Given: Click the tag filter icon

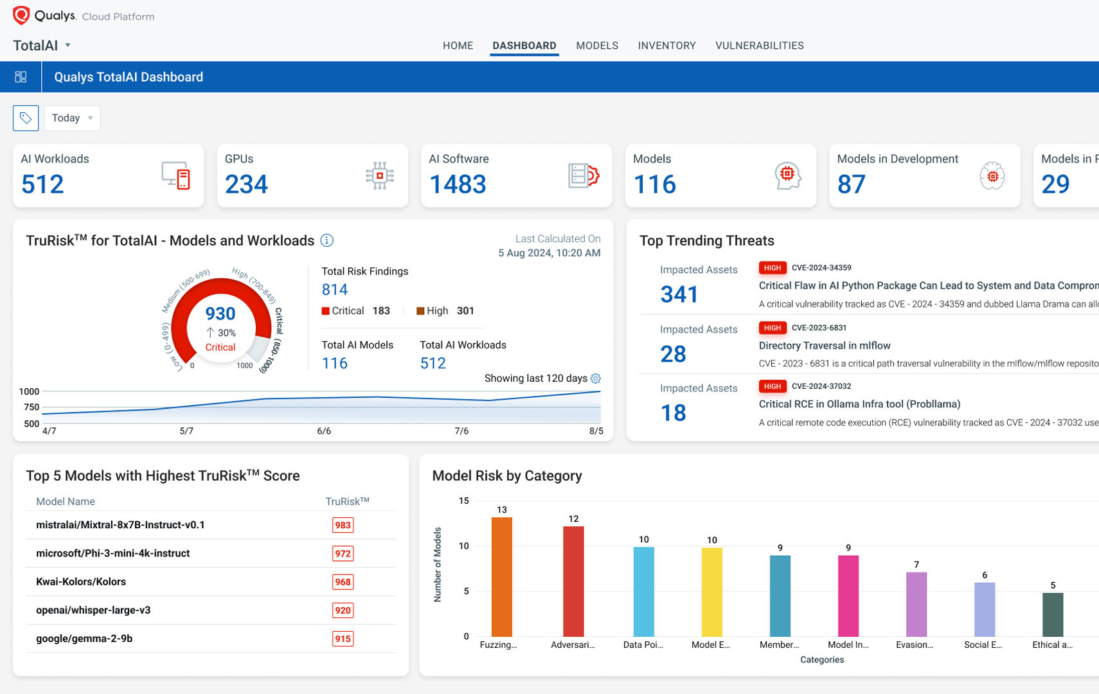Looking at the screenshot, I should 26,118.
